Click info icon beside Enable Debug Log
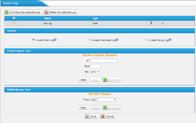196x123 pixels. [170, 40]
